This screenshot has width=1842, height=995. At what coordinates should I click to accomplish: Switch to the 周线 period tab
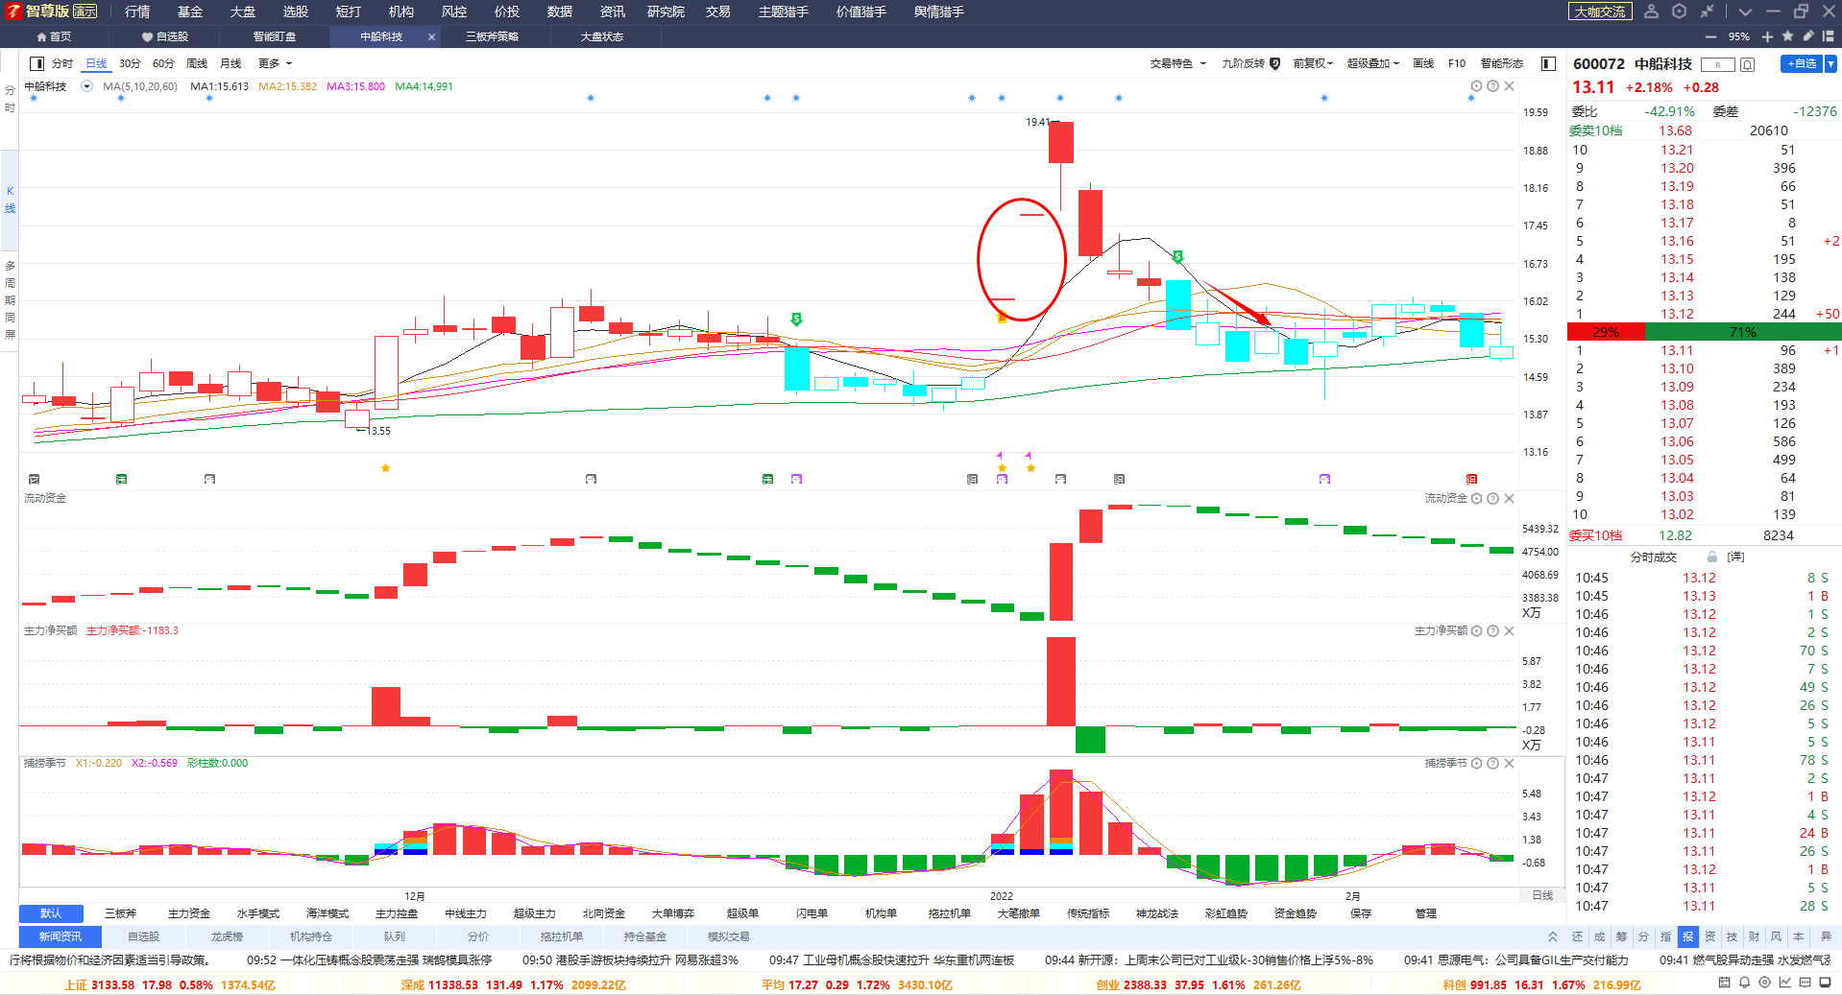(197, 63)
